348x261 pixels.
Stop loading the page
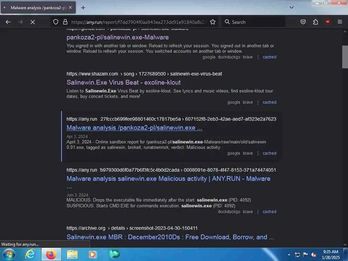pos(33,22)
